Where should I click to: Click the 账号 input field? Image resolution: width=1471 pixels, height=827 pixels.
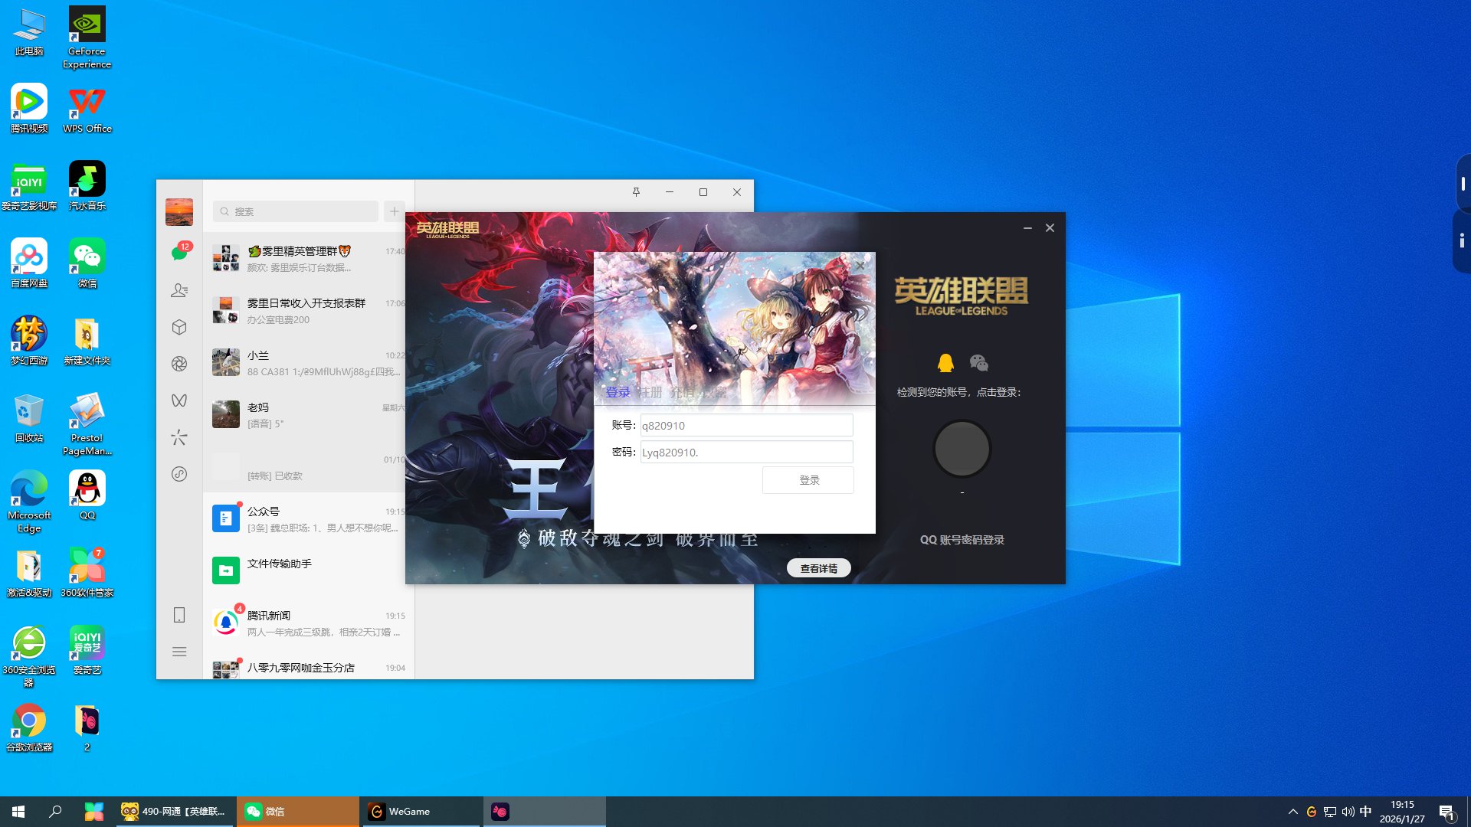click(x=745, y=426)
